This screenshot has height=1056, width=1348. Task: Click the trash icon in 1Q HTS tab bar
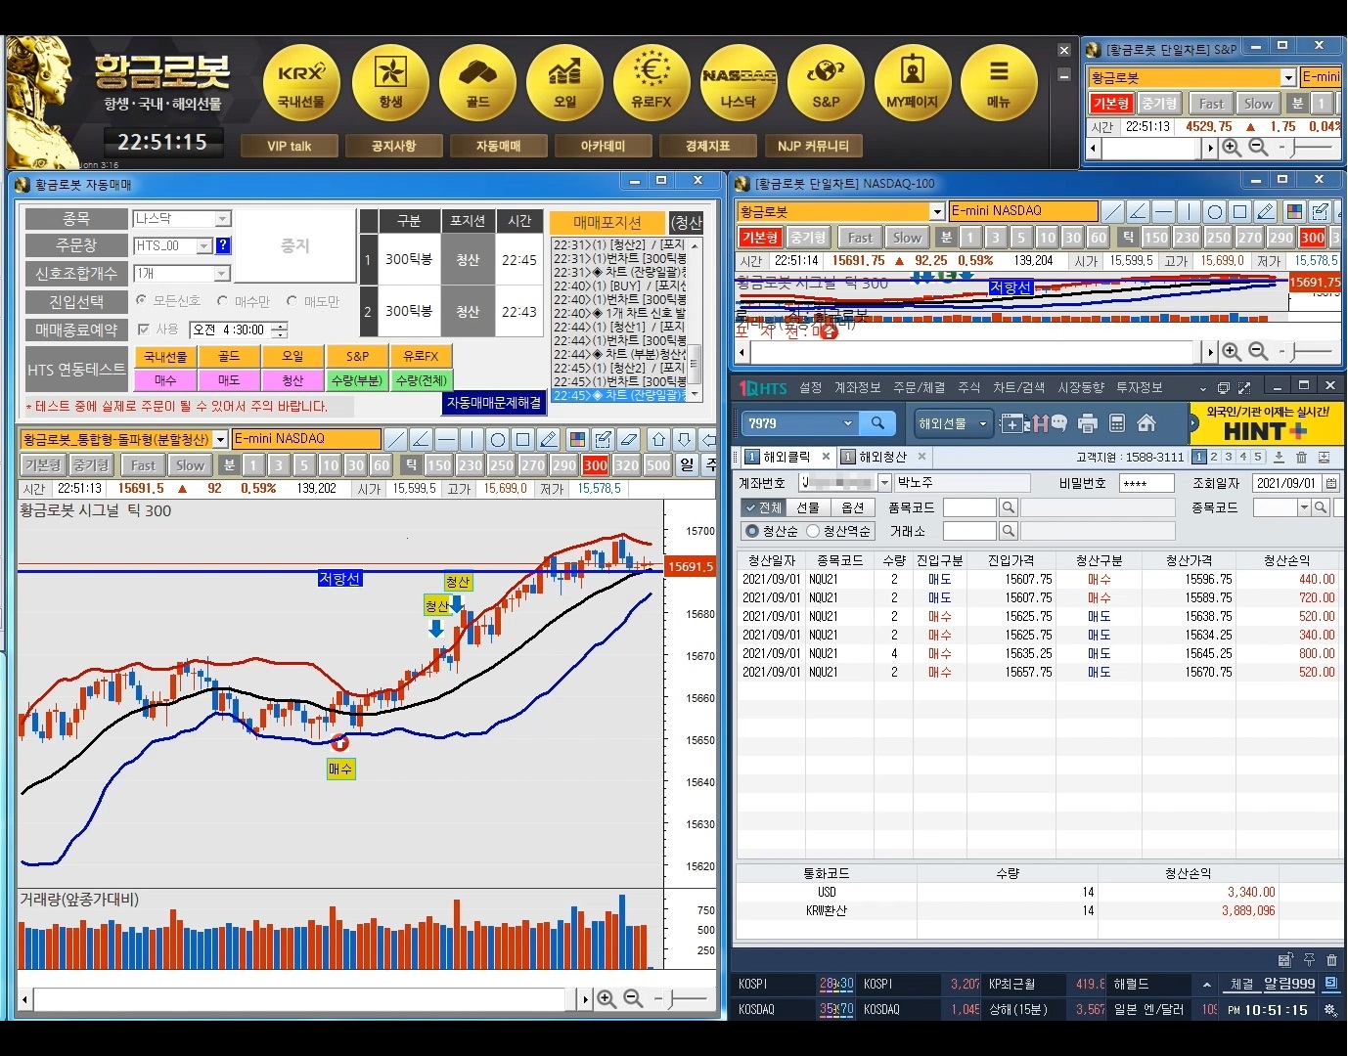(1301, 457)
